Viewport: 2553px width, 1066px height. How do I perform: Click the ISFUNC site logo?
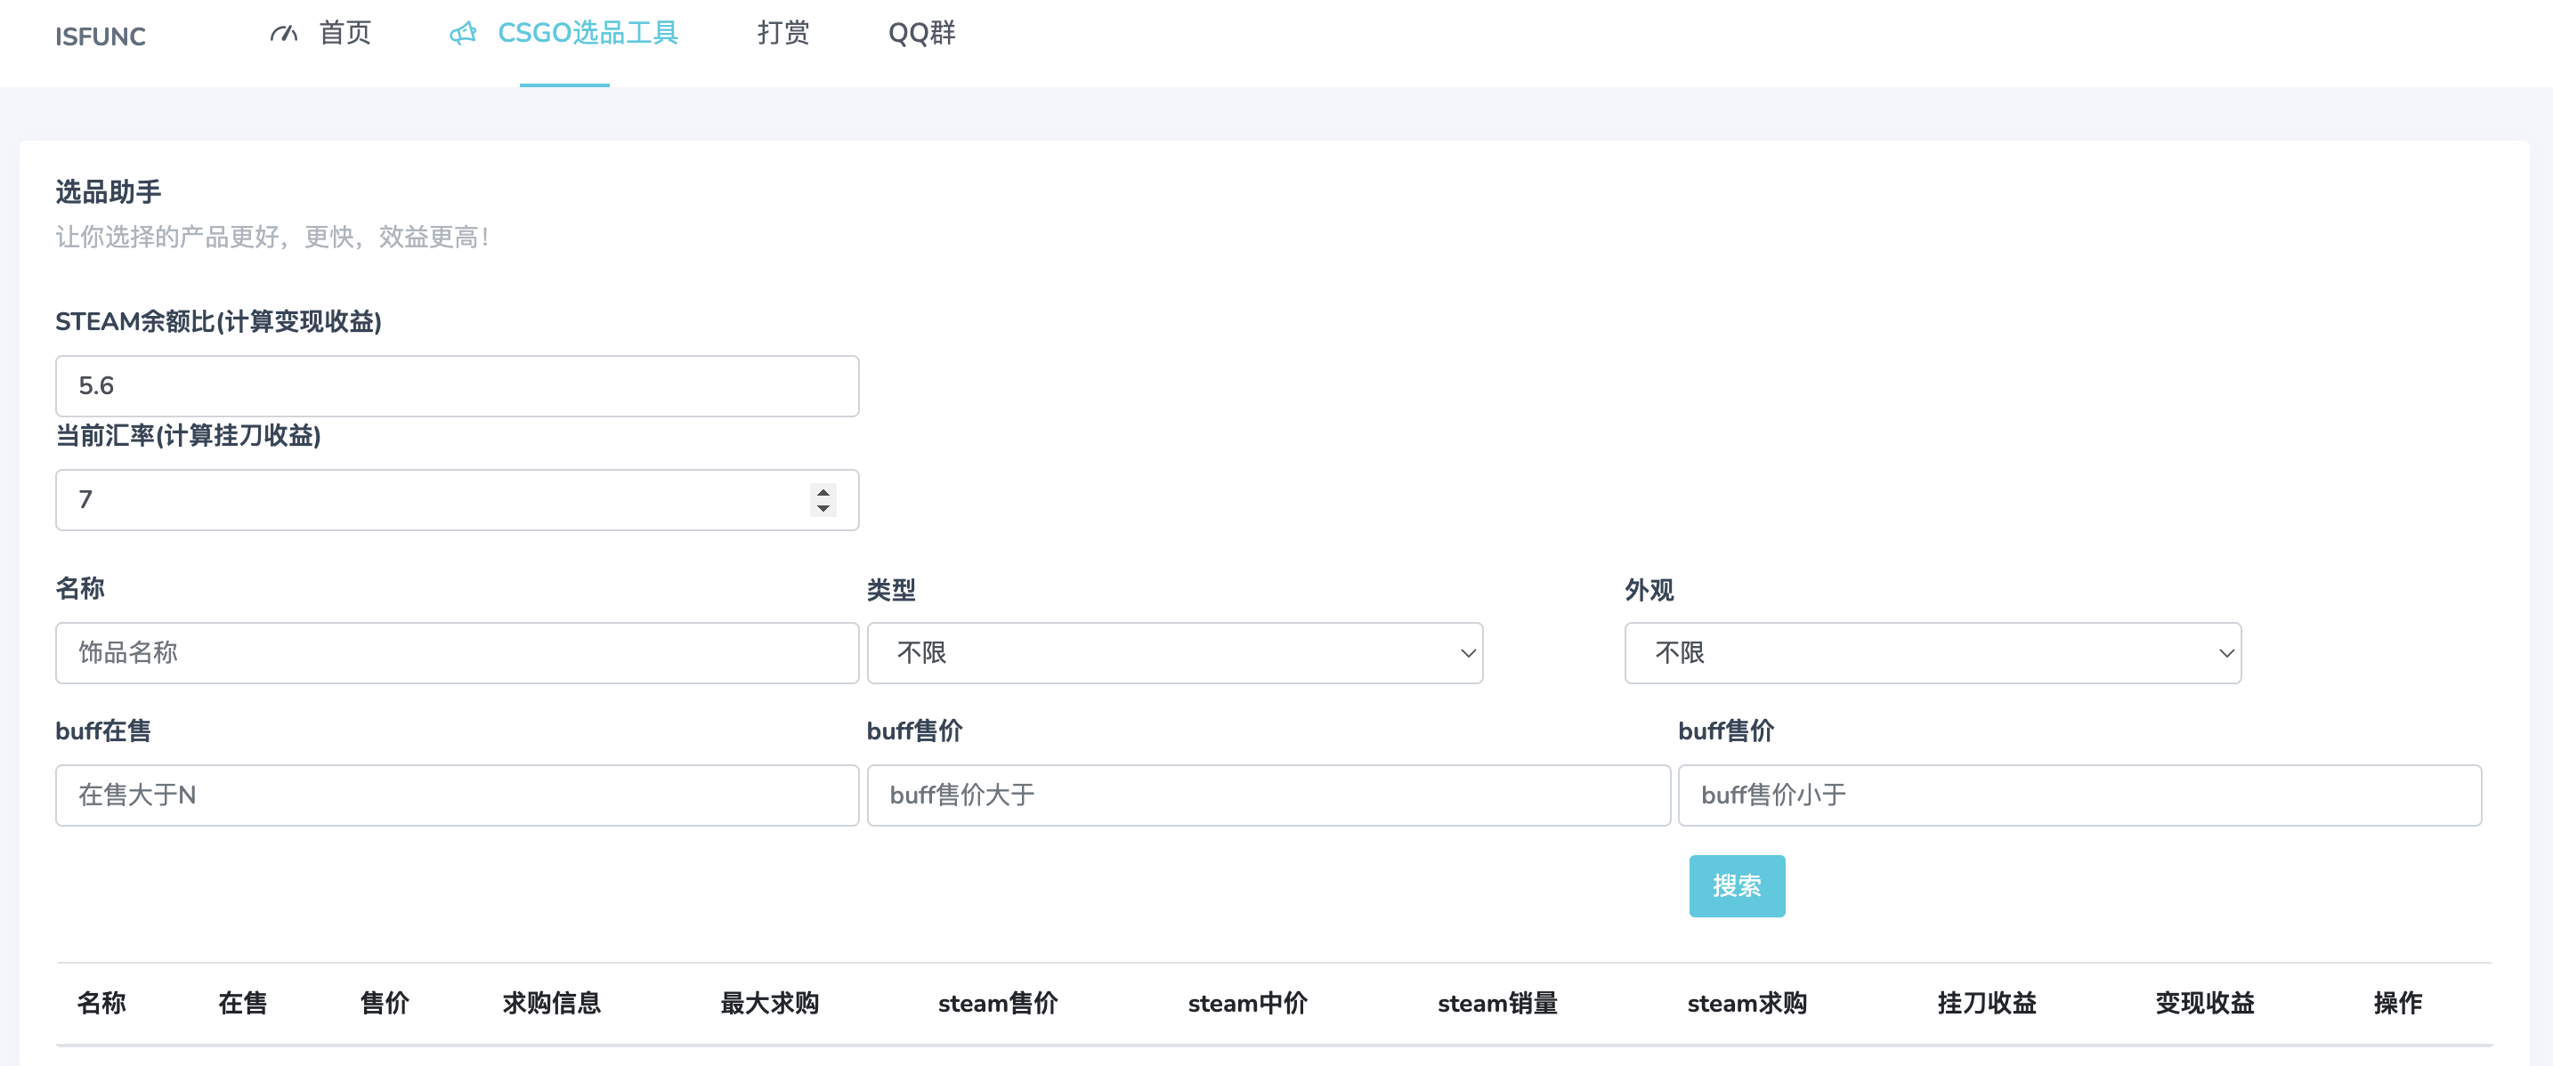[x=100, y=36]
